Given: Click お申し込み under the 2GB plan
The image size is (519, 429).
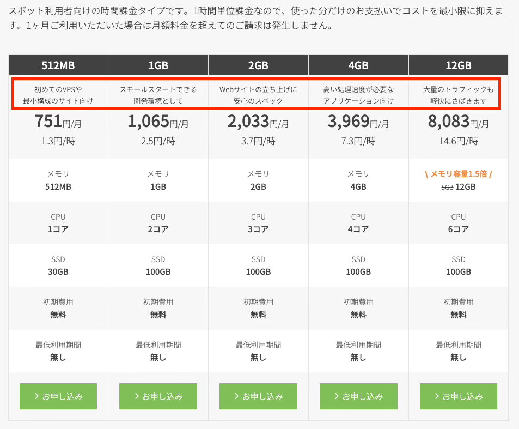Looking at the screenshot, I should click(x=258, y=396).
